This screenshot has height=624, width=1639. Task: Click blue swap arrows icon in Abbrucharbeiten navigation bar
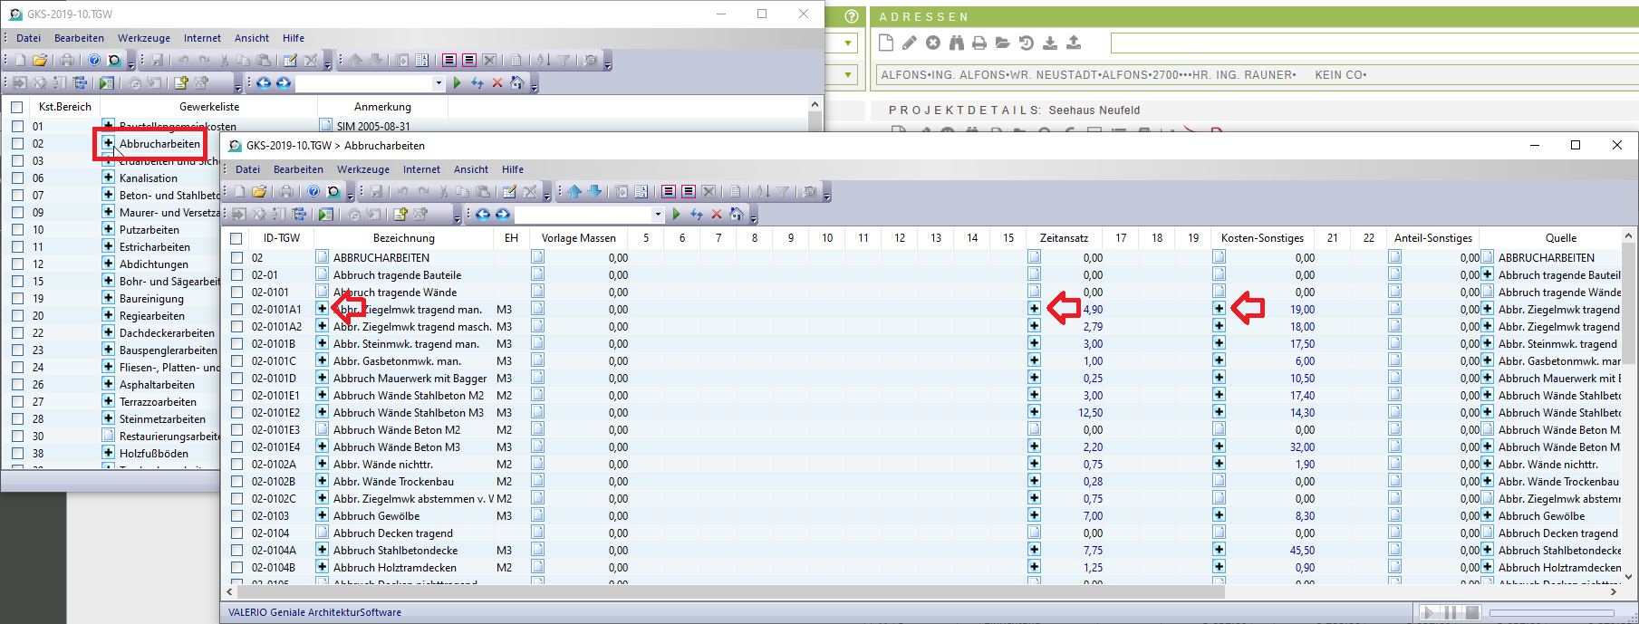point(697,215)
